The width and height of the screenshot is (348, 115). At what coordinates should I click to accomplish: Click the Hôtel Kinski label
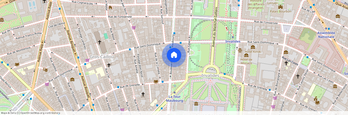tap(253, 52)
